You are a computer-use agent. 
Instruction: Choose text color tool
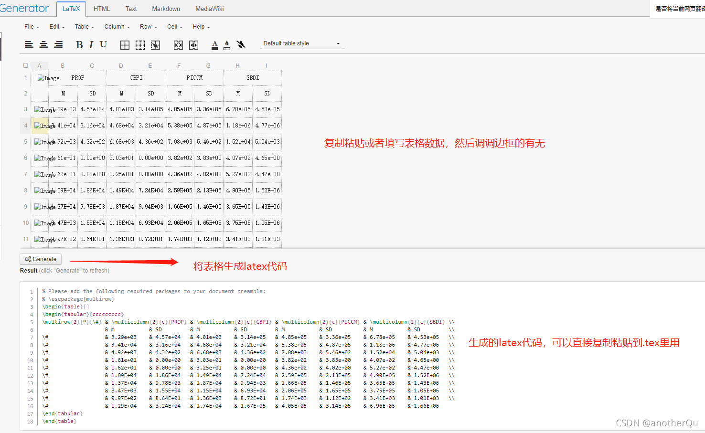[214, 45]
